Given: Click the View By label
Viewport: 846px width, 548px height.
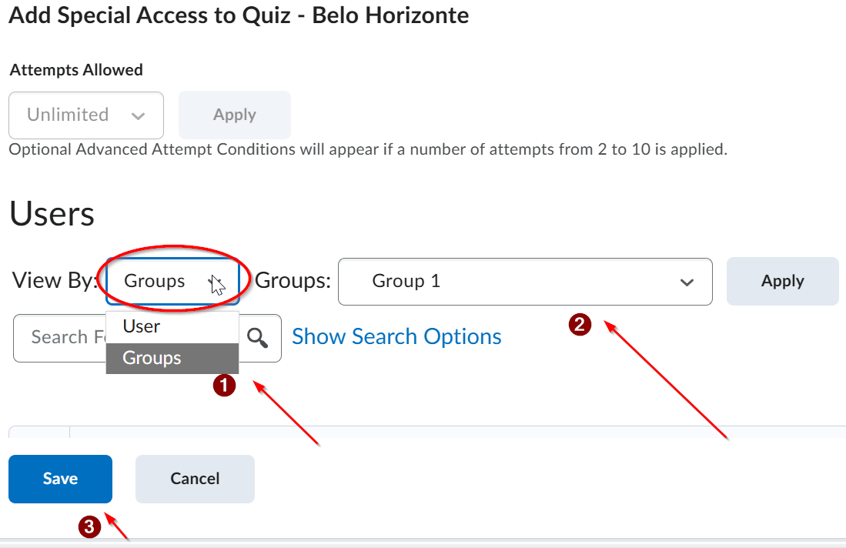Looking at the screenshot, I should [x=55, y=281].
